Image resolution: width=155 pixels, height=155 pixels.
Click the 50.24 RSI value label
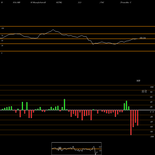(x=143, y=38)
